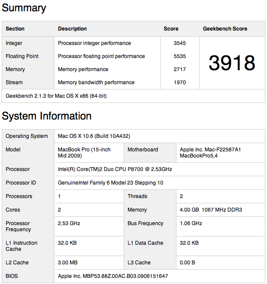The height and width of the screenshot is (284, 267).
Task: Select '4.00 GB 1067 MHz DDR3' memory value
Action: [211, 210]
